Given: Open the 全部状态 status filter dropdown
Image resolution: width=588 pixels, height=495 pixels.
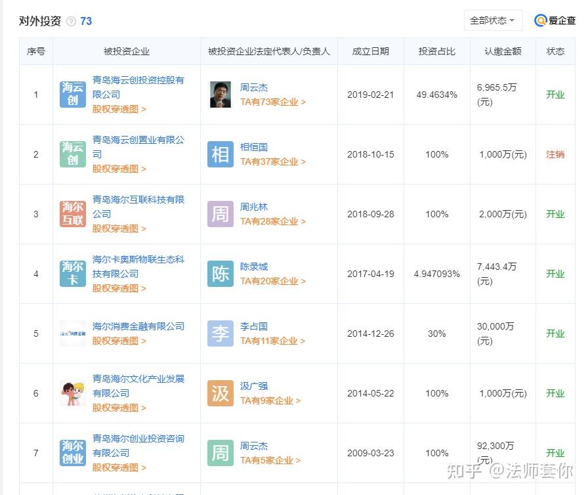Looking at the screenshot, I should pyautogui.click(x=493, y=20).
